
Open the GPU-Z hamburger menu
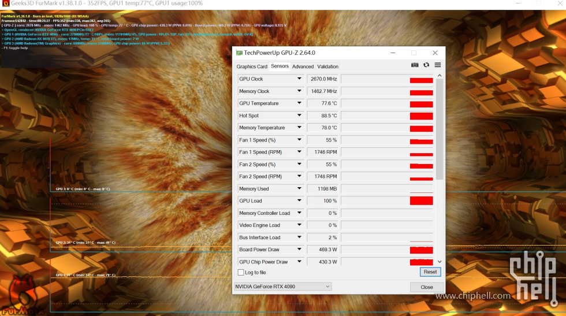[x=438, y=65]
